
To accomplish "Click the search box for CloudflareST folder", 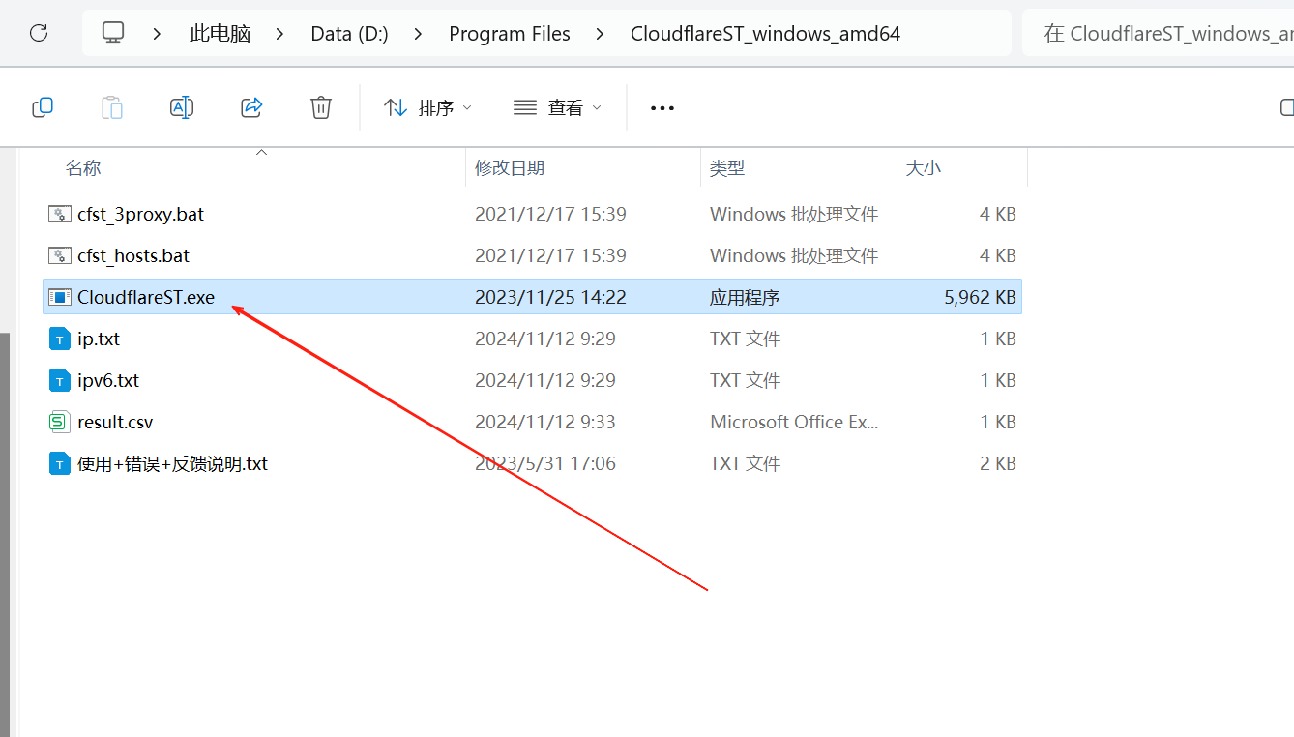I will (x=1159, y=34).
